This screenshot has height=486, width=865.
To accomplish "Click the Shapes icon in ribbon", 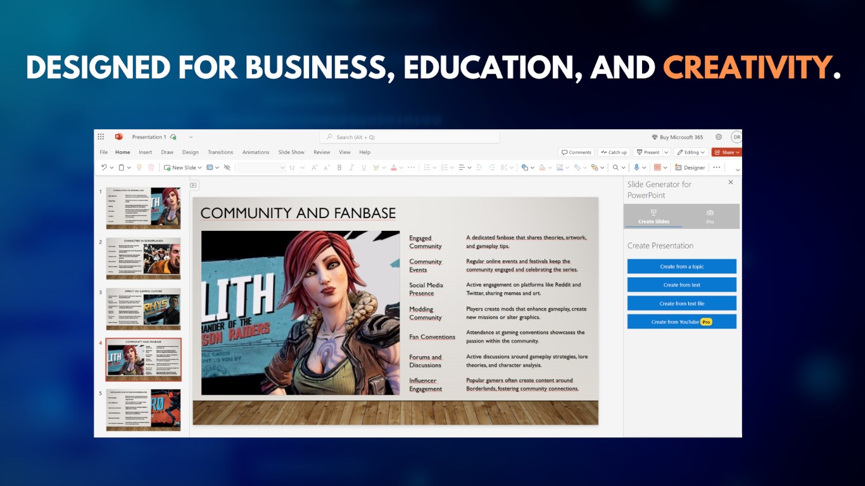I will coord(525,168).
